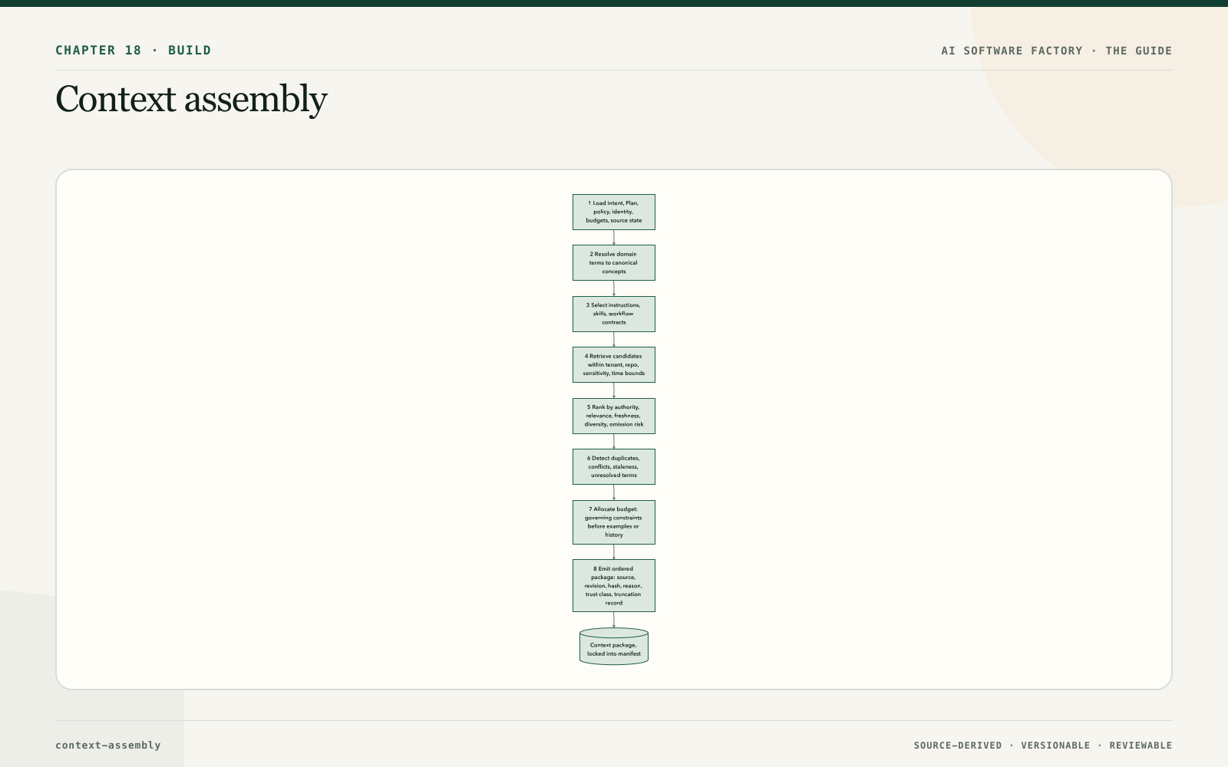Select step 7 'Allocate budget' box
The width and height of the screenshot is (1228, 767).
click(614, 522)
